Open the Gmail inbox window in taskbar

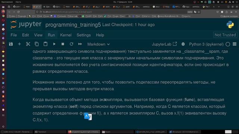(x=184, y=132)
